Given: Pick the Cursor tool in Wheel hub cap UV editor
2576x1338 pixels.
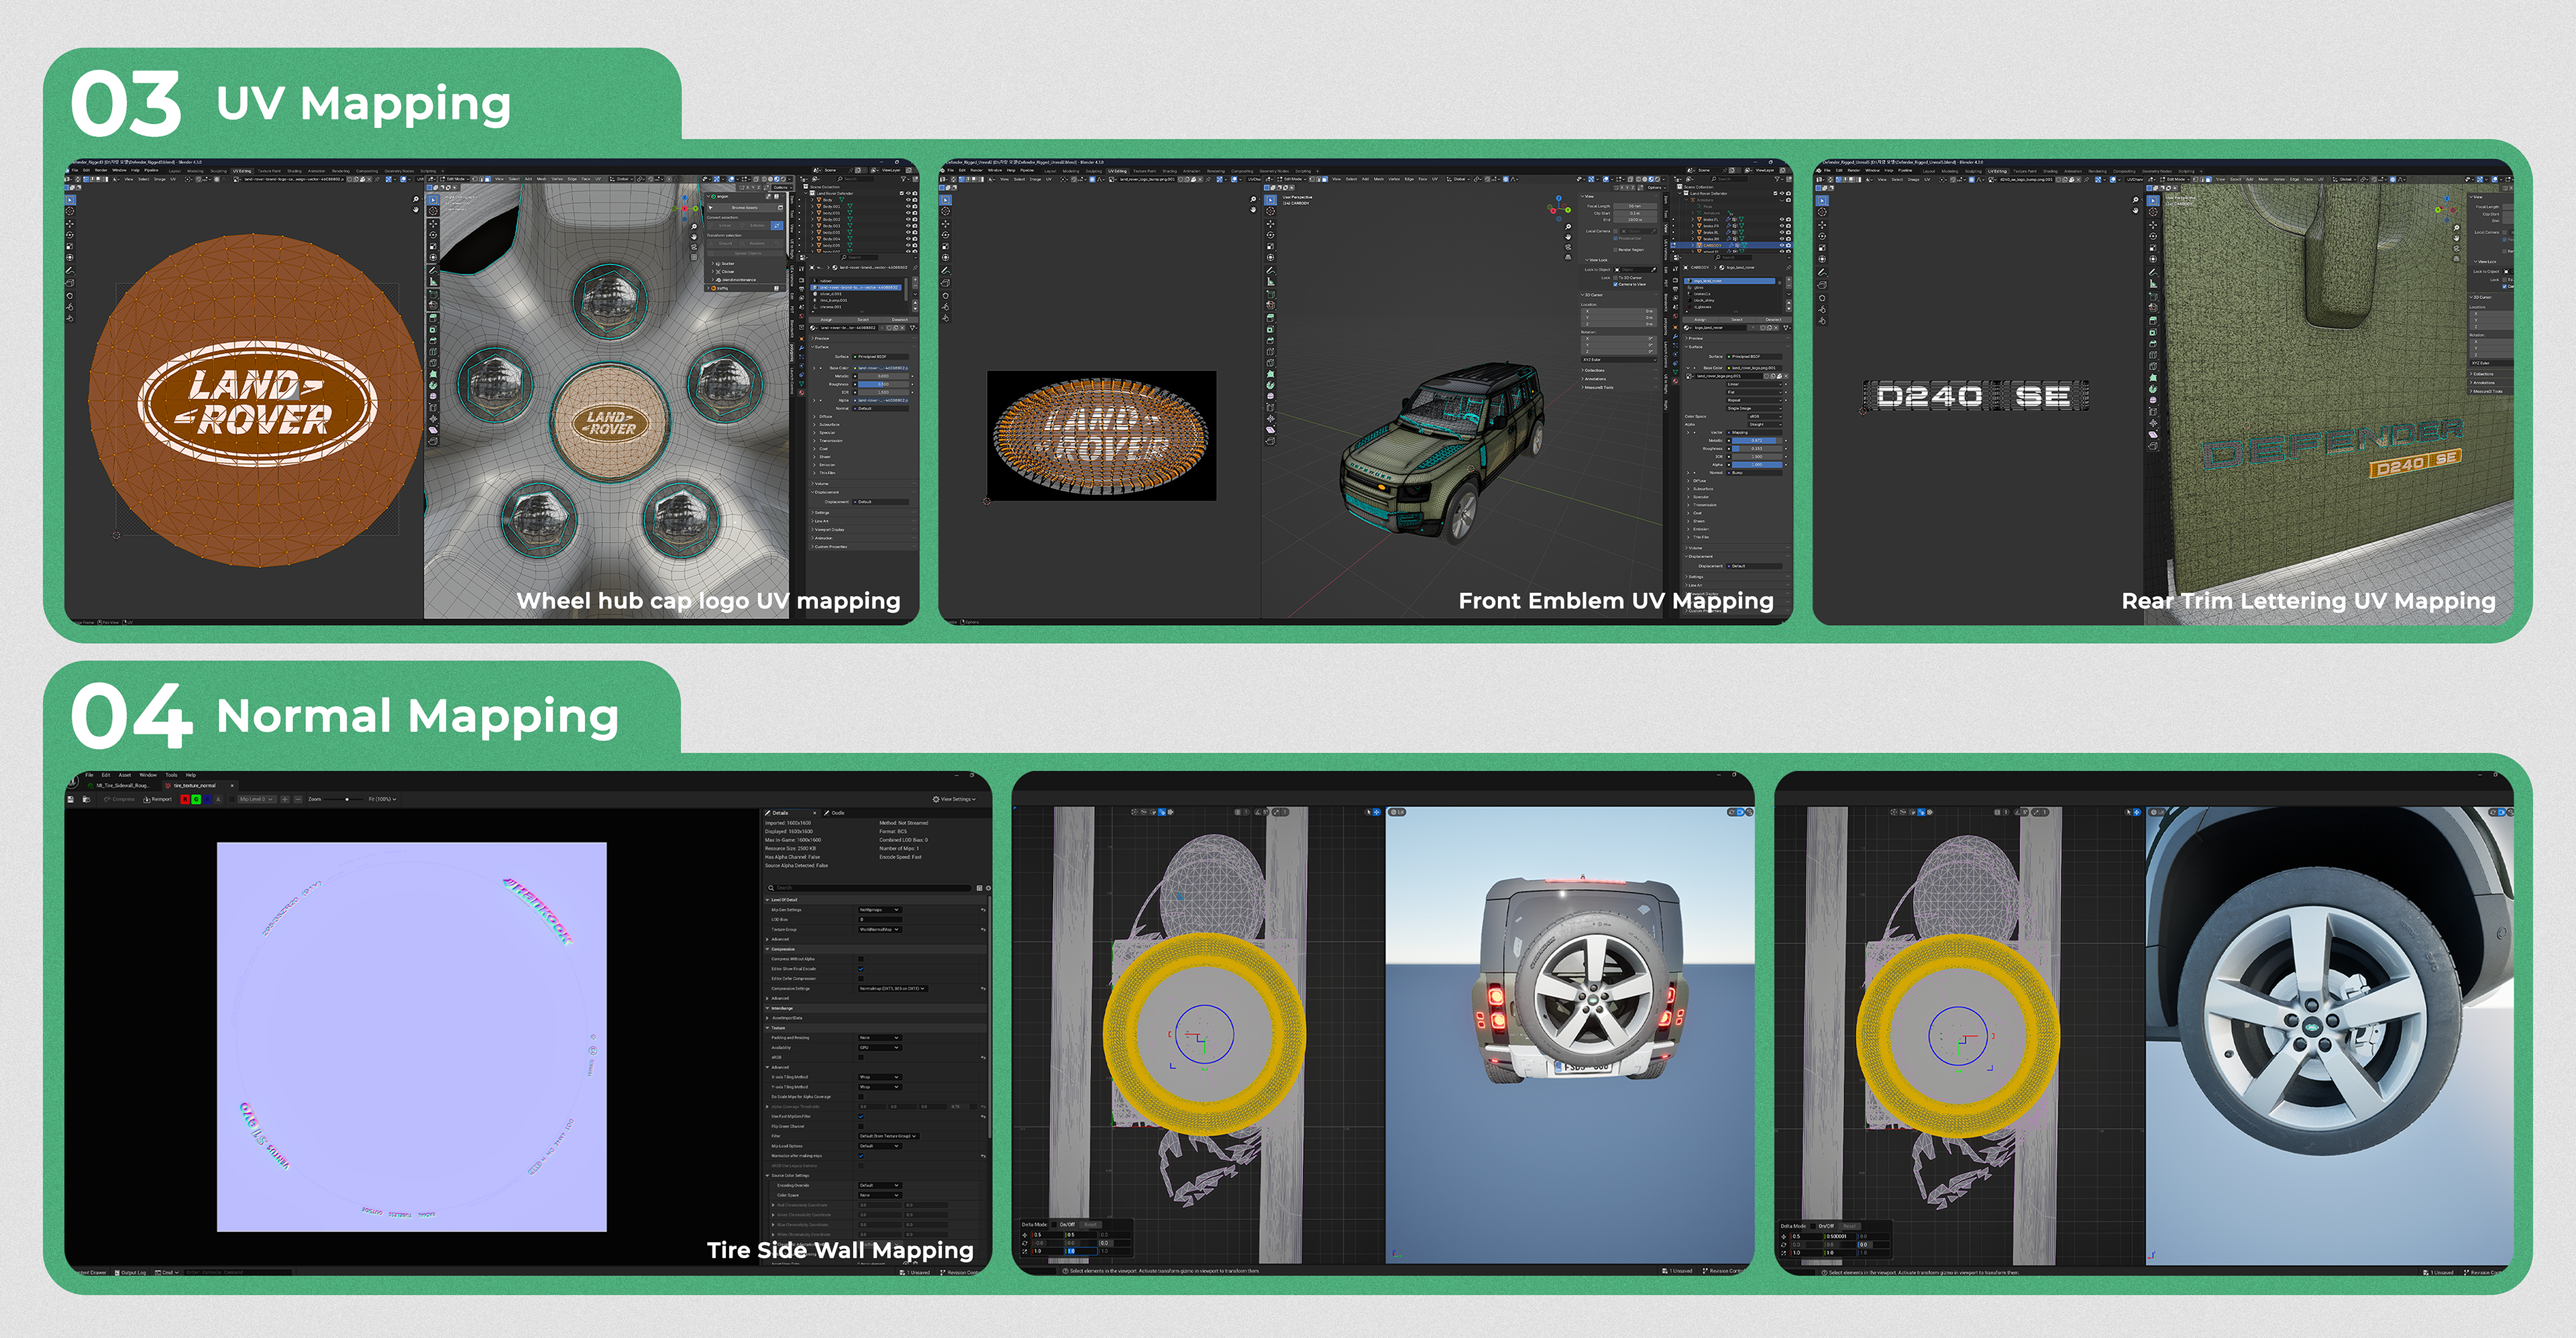Looking at the screenshot, I should [x=70, y=211].
